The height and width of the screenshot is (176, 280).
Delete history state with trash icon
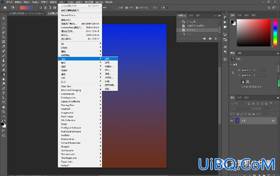(x=216, y=38)
